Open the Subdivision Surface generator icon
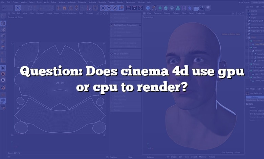This screenshot has height=159, width=264. 160,8
